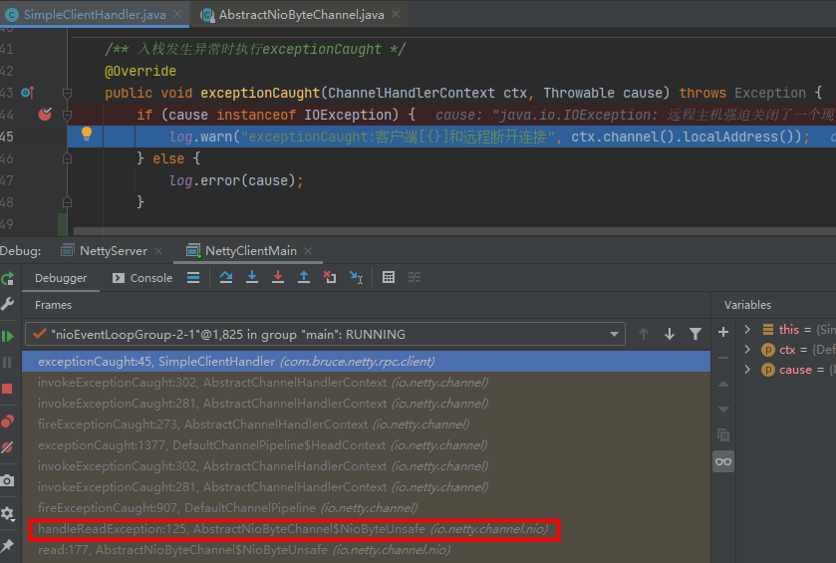Pause program icon in debug sidebar
Image resolution: width=836 pixels, height=563 pixels.
pyautogui.click(x=7, y=363)
